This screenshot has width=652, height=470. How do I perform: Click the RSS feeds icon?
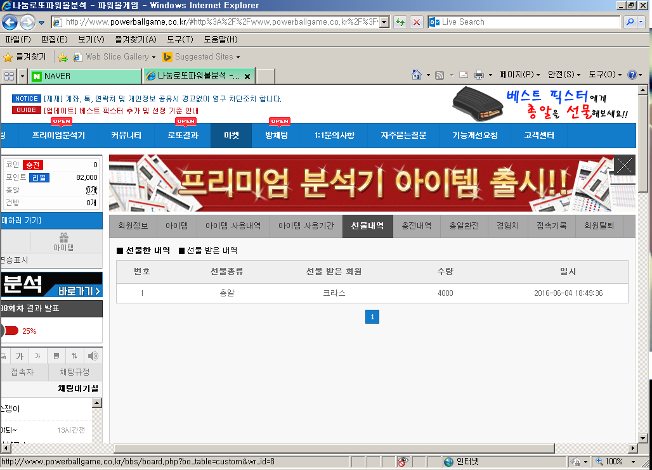(x=440, y=75)
